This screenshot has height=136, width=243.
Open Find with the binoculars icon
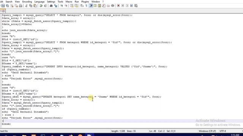coord(51,6)
